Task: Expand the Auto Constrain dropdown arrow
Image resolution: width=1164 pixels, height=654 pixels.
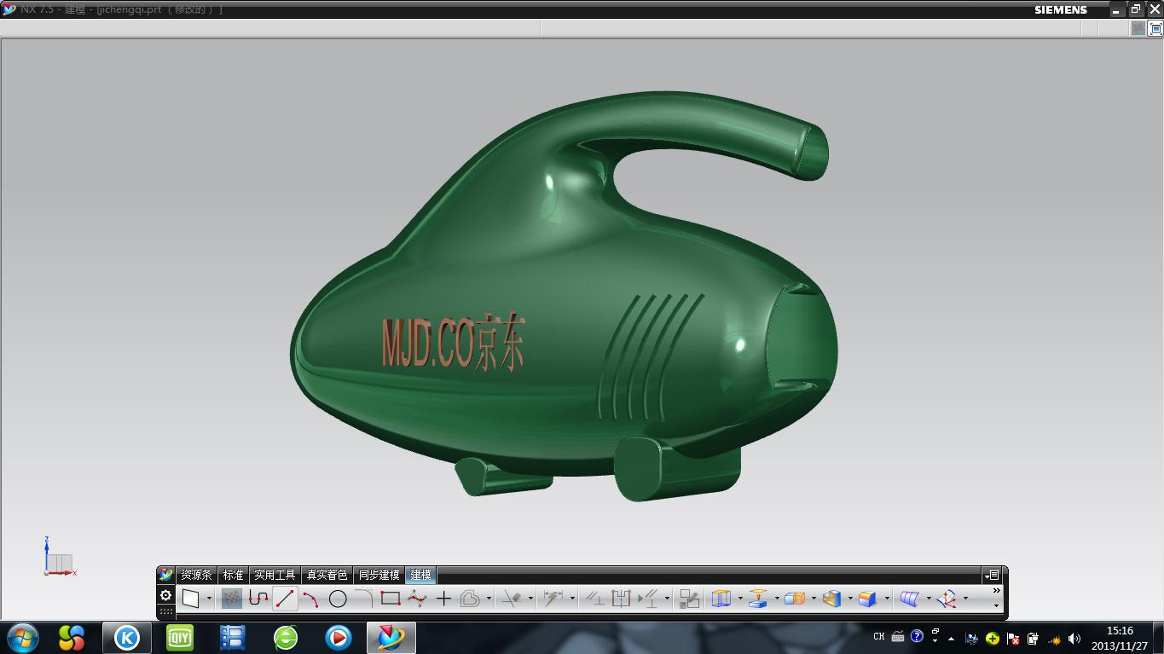Action: (667, 599)
